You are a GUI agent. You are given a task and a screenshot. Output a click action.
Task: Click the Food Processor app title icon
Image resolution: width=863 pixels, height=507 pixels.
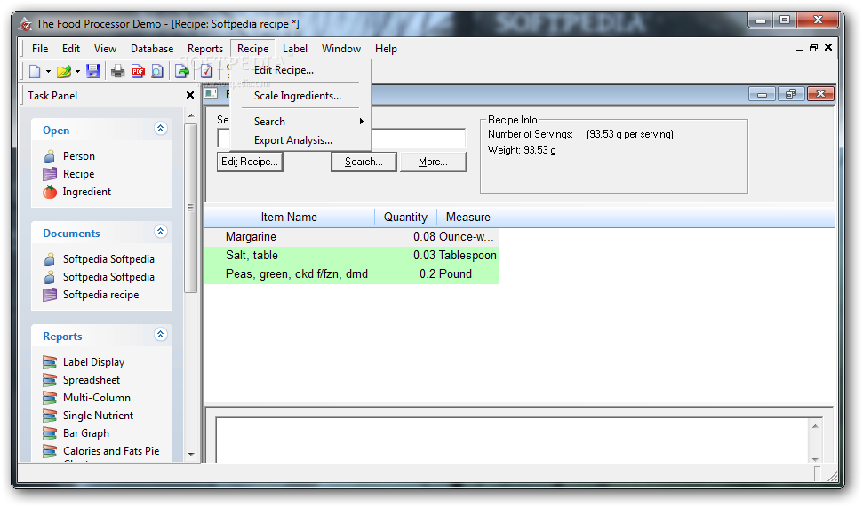25,24
